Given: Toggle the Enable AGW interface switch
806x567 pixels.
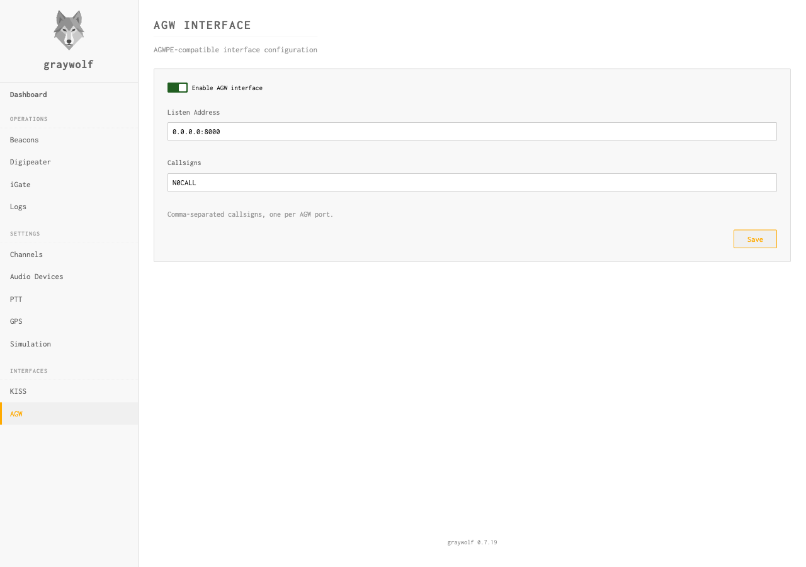Looking at the screenshot, I should click(x=178, y=87).
